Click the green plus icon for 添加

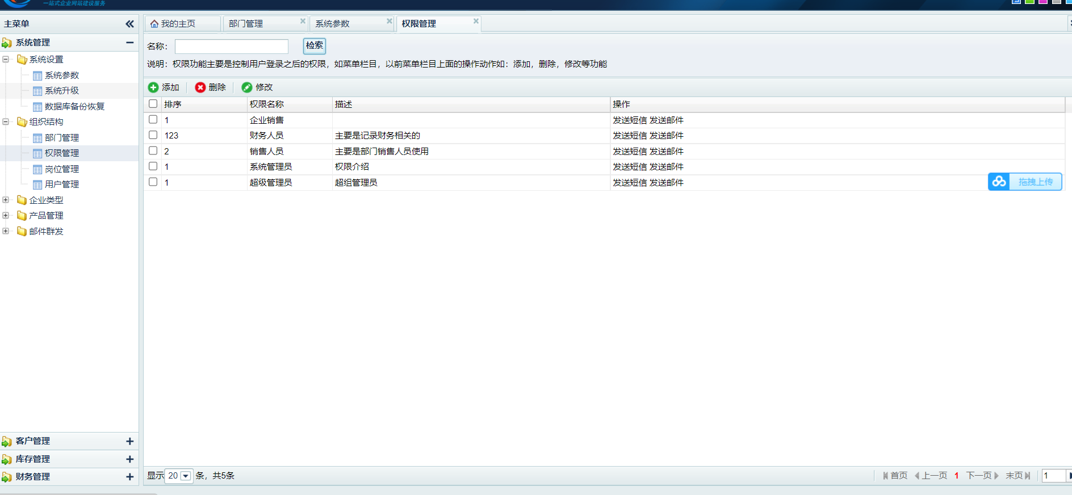click(x=153, y=87)
